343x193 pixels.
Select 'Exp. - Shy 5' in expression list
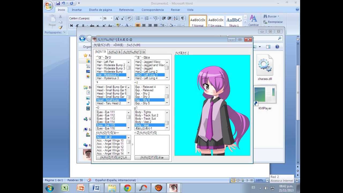click(x=150, y=103)
